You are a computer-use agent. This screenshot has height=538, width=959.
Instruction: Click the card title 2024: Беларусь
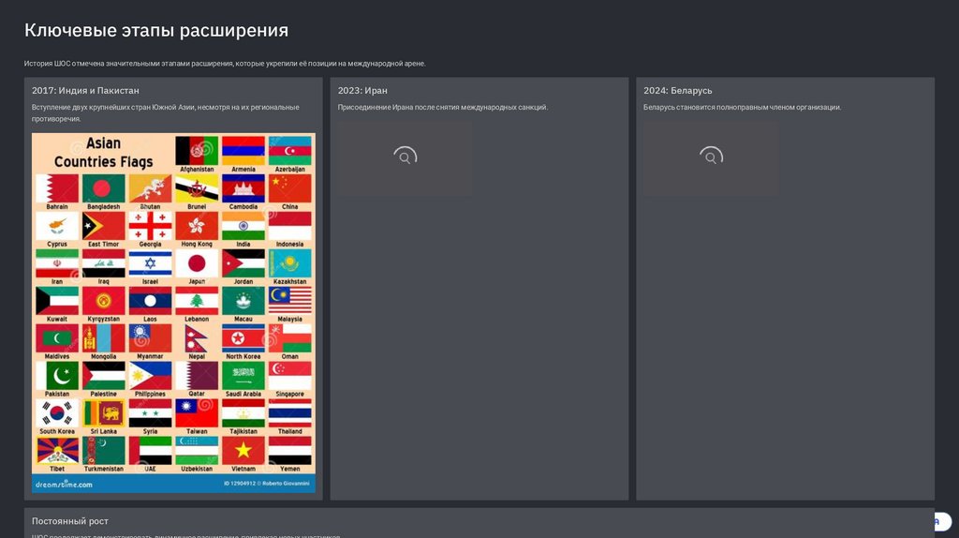(x=678, y=91)
